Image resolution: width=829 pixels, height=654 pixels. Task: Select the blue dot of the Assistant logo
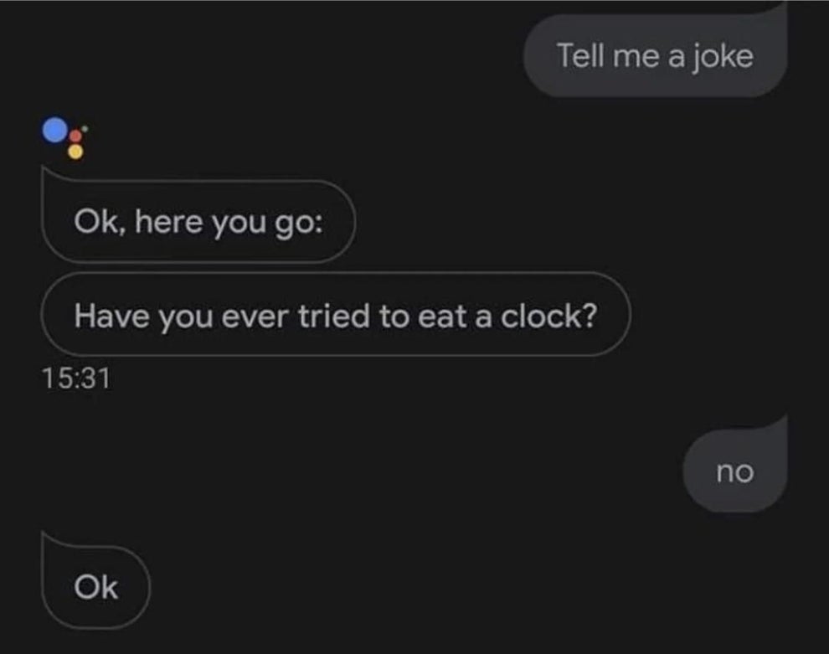coord(54,129)
